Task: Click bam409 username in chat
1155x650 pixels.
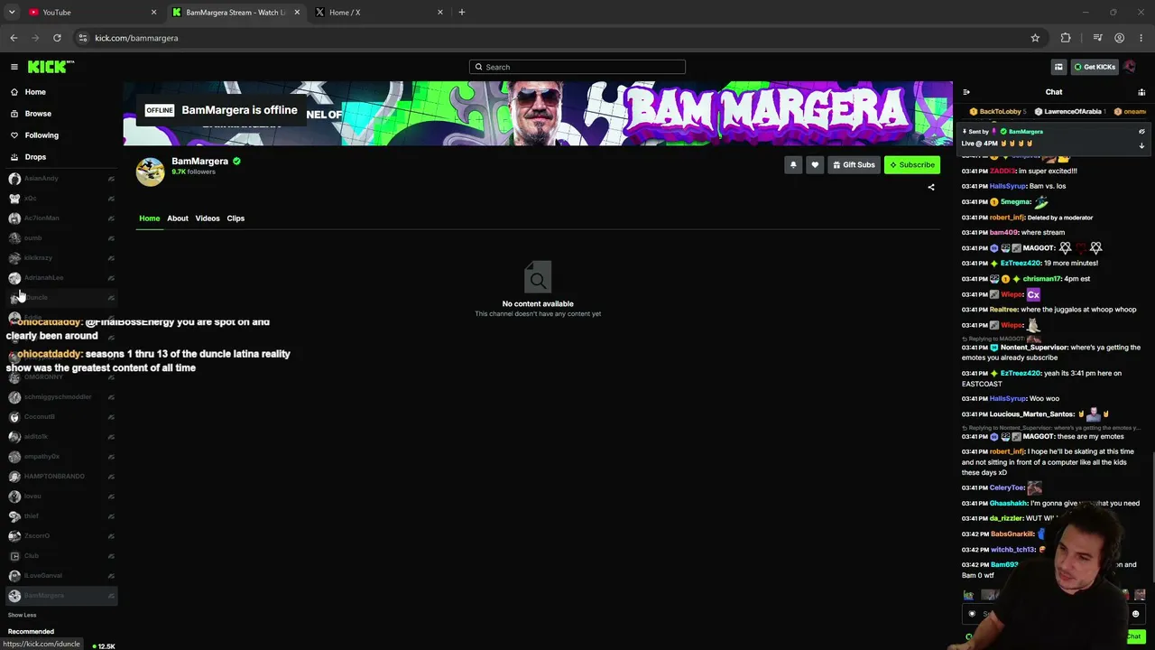Action: pos(1003,232)
